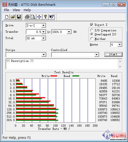
Task: Toggle the Direct I/O checkbox
Action: click(92, 25)
